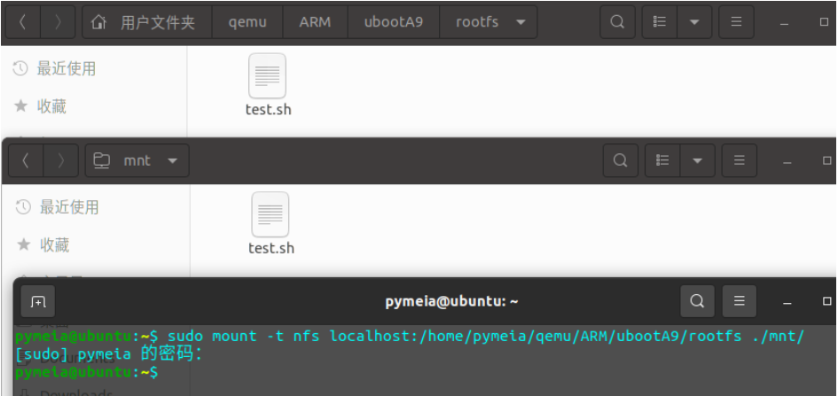This screenshot has height=396, width=838.
Task: Open view options dropdown in mnt window
Action: (x=697, y=160)
